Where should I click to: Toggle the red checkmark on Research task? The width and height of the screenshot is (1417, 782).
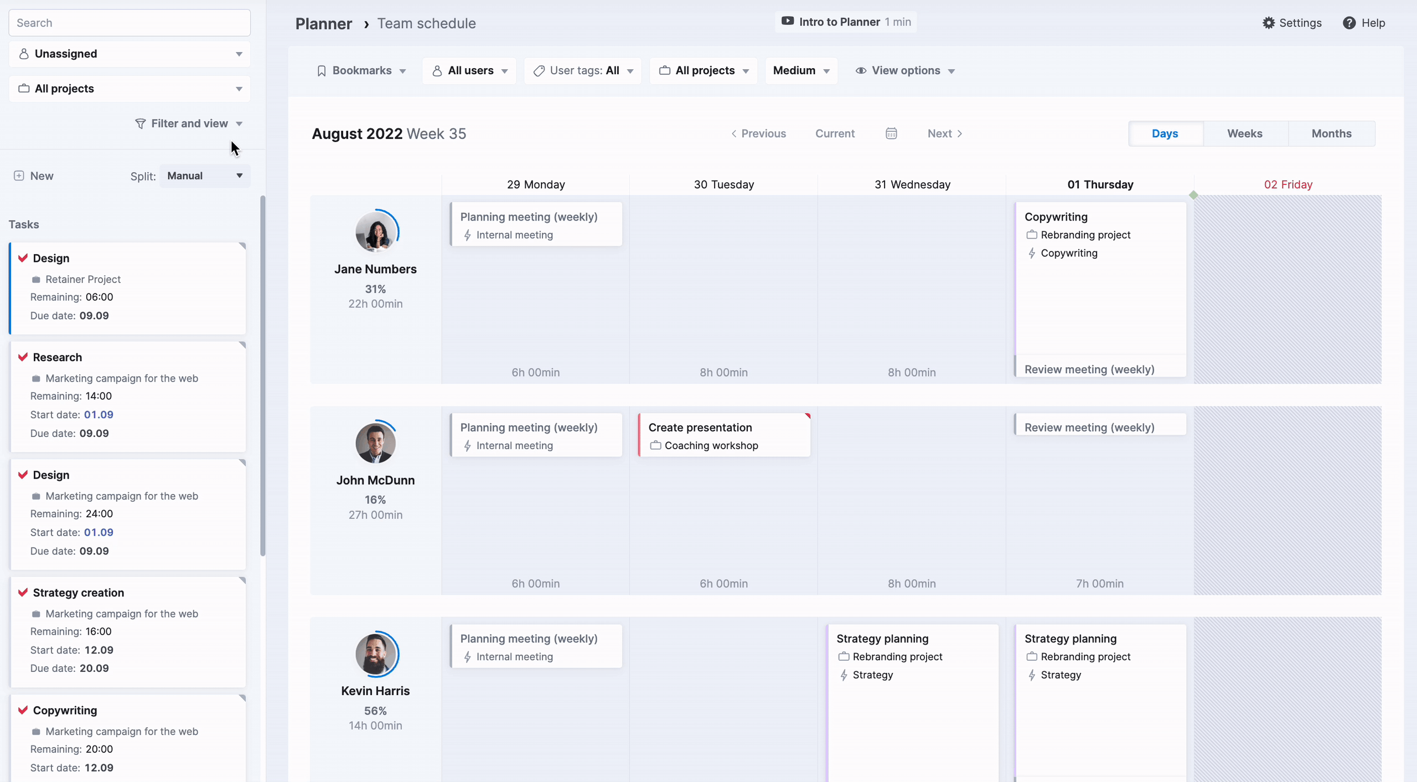[x=23, y=357]
